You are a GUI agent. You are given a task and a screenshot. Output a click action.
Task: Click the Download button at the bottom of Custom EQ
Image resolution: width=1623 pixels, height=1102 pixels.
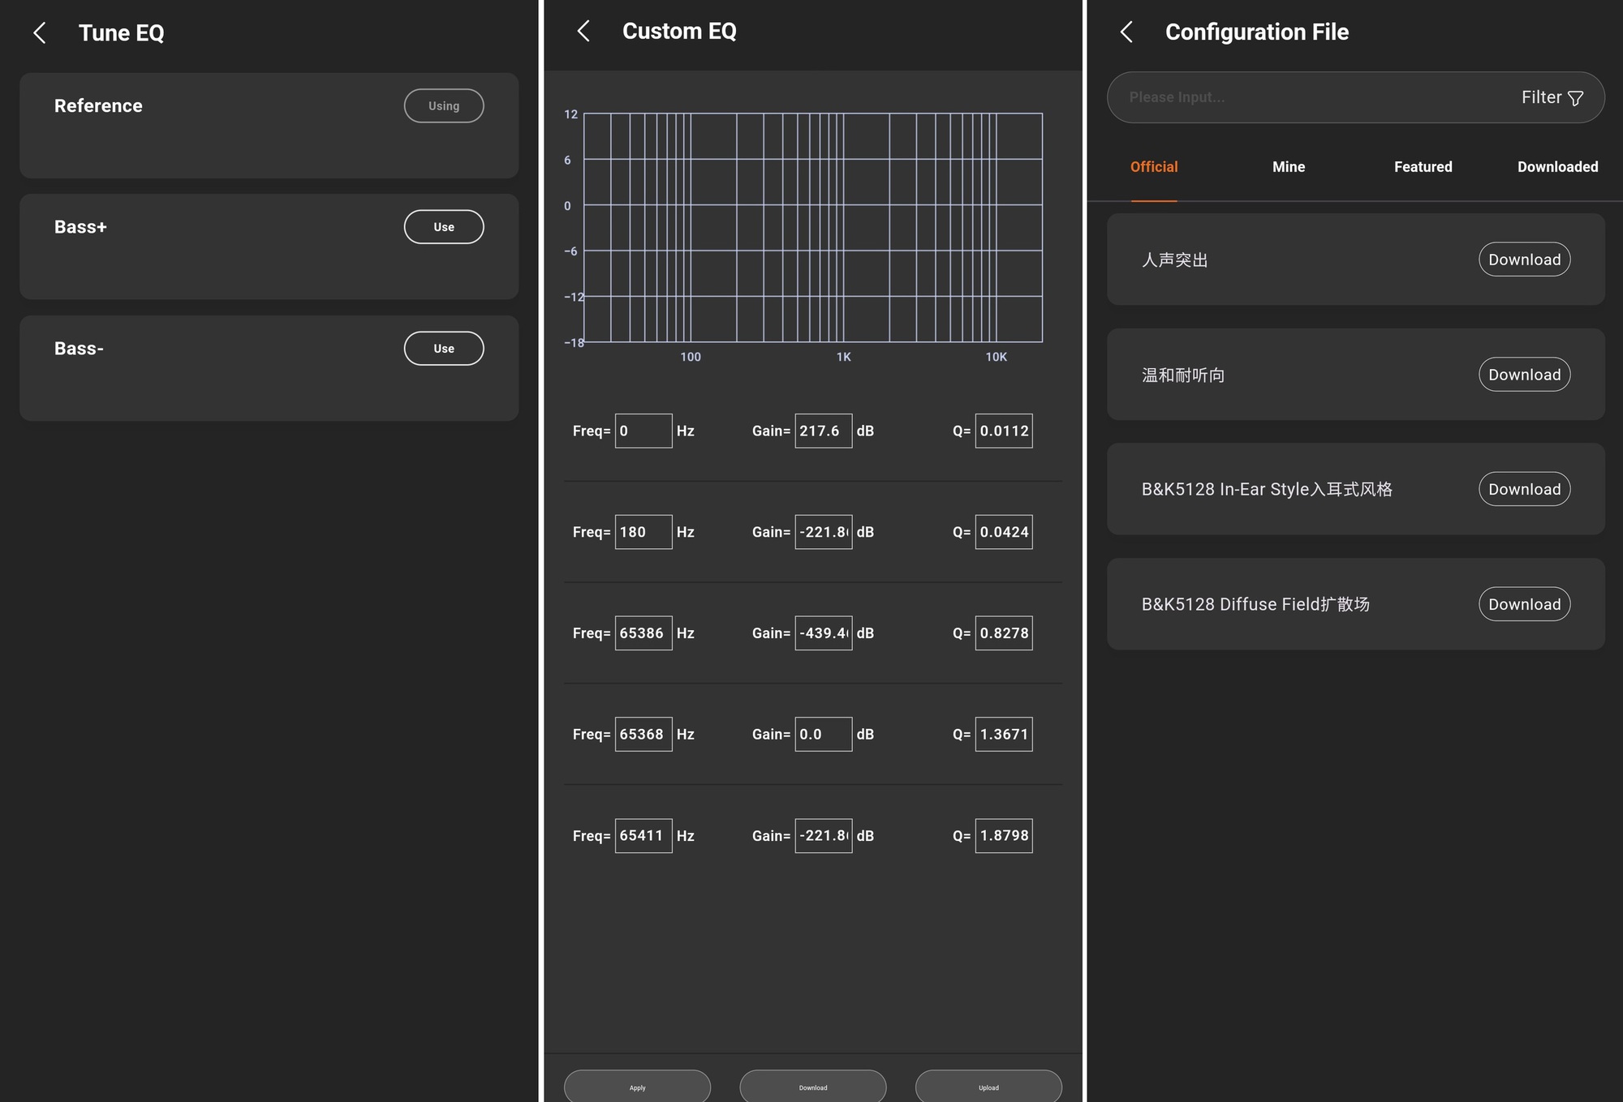813,1087
